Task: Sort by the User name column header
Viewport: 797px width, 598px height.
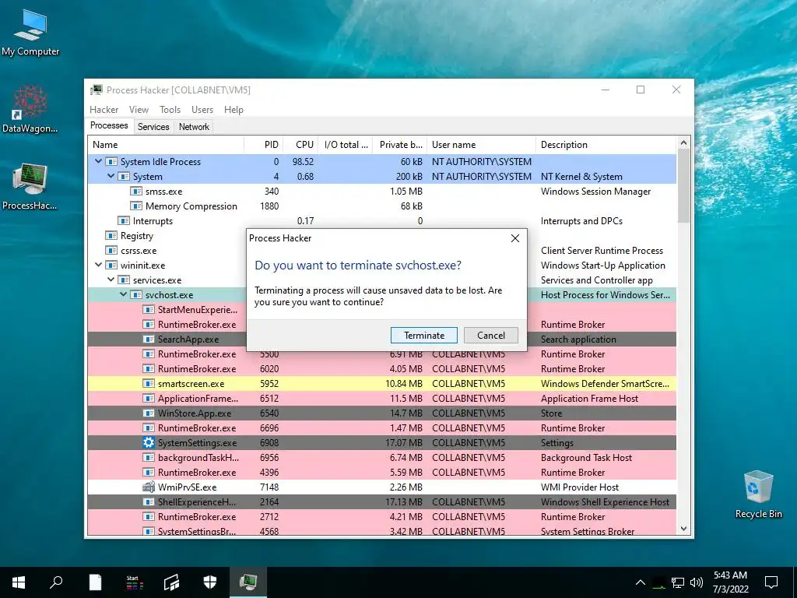Action: tap(481, 144)
